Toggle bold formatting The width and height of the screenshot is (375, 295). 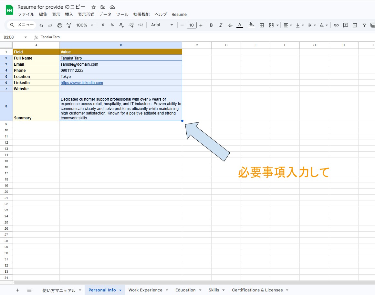coord(211,25)
